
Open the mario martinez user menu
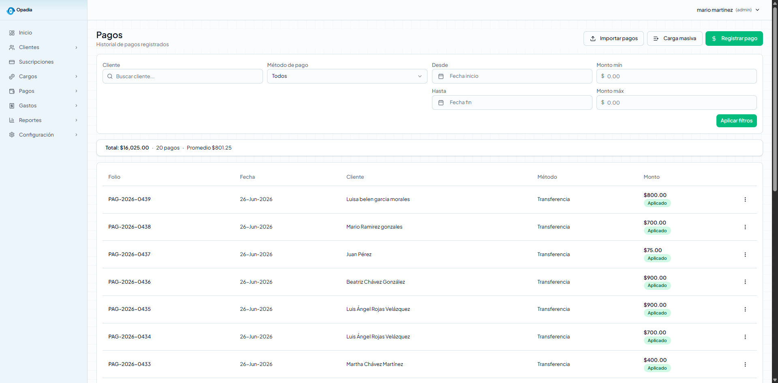point(728,10)
